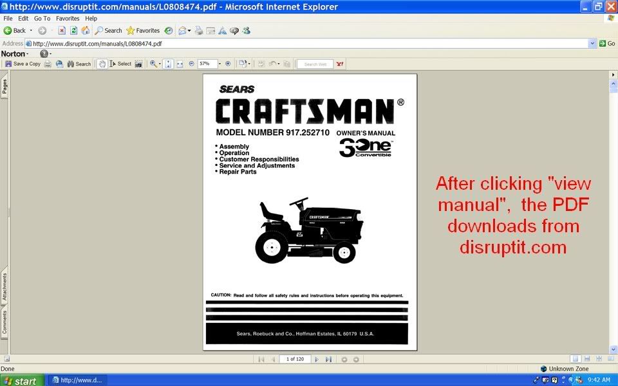Open the zoom percentage dropdown
Screen dimensions: 618x386
[x=220, y=64]
